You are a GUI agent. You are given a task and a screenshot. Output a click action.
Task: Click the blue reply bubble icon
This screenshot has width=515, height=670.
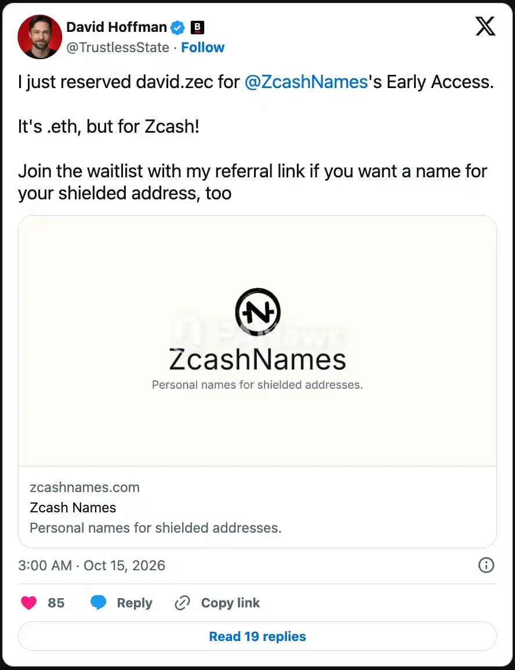[x=99, y=603]
